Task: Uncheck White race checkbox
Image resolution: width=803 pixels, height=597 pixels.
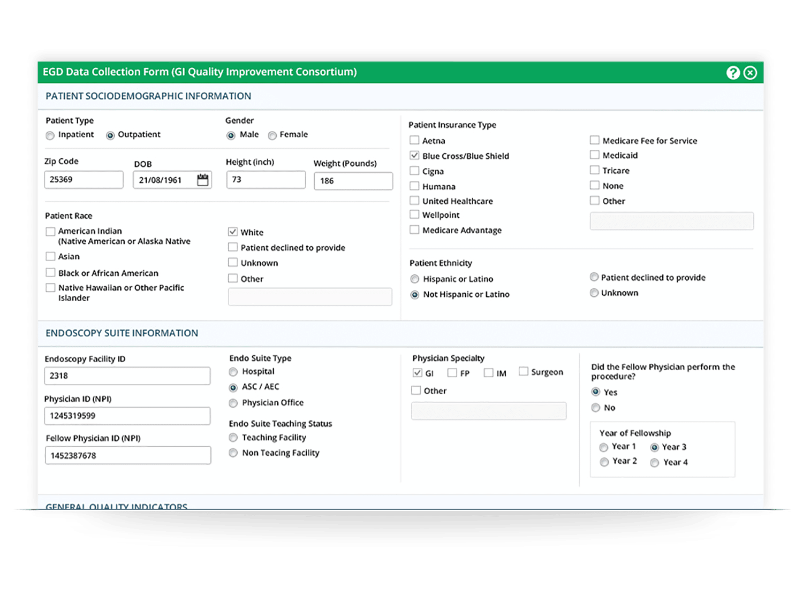Action: pyautogui.click(x=233, y=232)
